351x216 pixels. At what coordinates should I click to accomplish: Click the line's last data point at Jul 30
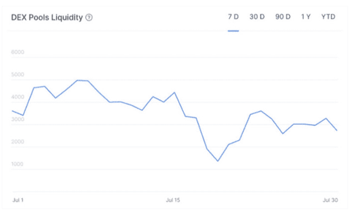point(337,130)
